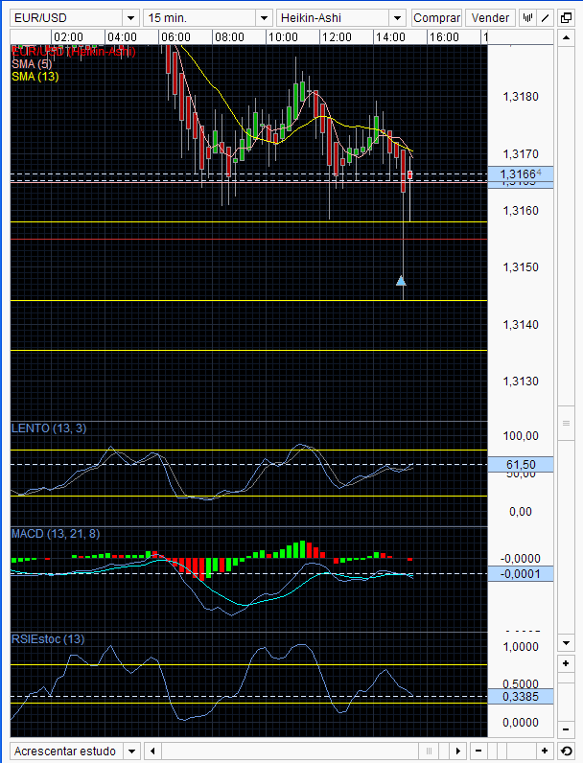Select the RSIEstoc (13) study label
The height and width of the screenshot is (763, 583).
click(48, 639)
